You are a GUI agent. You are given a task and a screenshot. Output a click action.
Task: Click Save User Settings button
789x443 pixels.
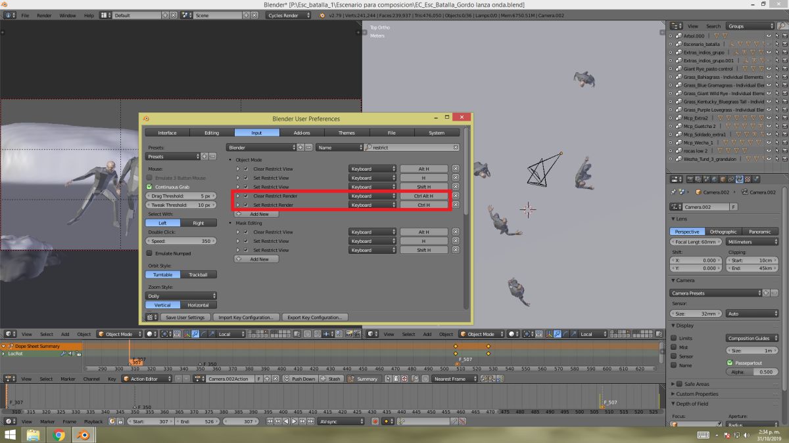[x=185, y=317]
